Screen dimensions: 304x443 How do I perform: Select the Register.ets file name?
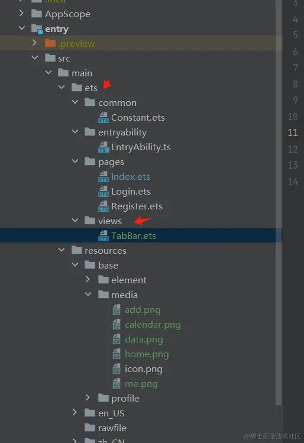click(x=137, y=206)
